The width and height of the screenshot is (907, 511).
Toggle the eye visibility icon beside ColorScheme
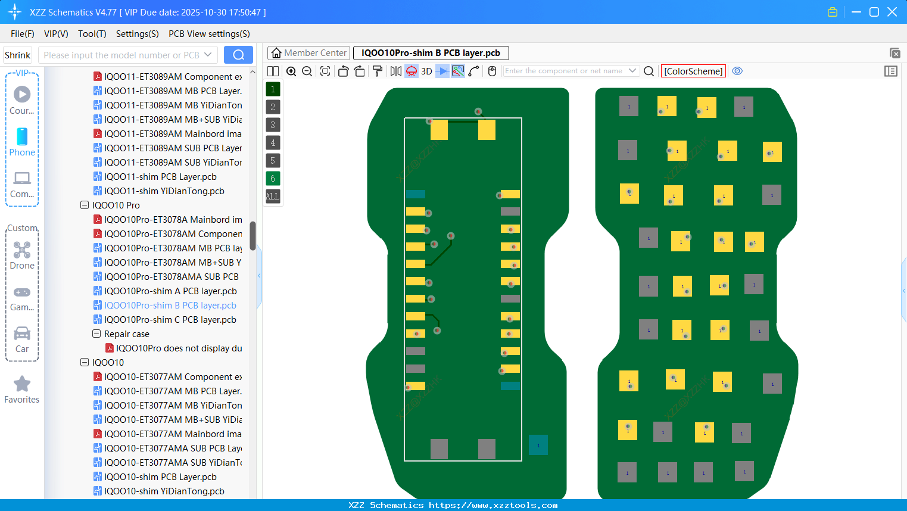click(x=737, y=71)
